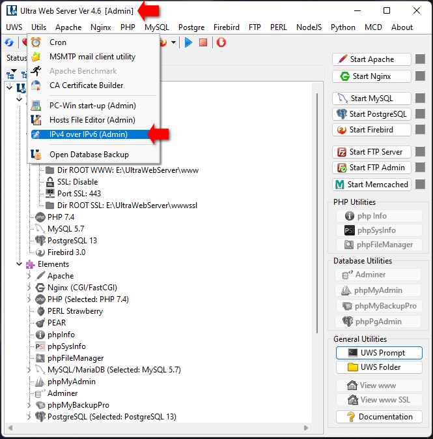Toggle the Apache status indicator square
The image size is (433, 439).
coord(420,59)
